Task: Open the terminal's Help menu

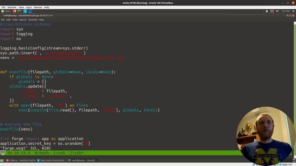Action: coord(41,19)
